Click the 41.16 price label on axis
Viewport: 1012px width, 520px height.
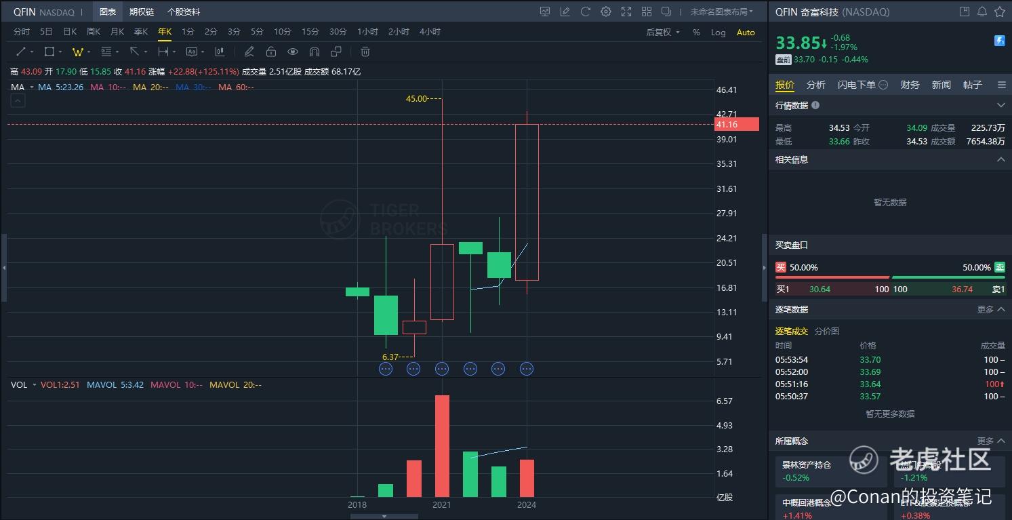(737, 124)
